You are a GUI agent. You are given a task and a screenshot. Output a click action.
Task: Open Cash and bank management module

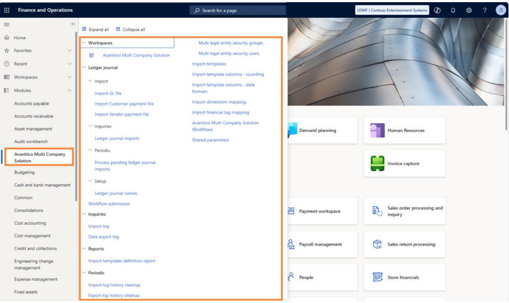coord(42,185)
